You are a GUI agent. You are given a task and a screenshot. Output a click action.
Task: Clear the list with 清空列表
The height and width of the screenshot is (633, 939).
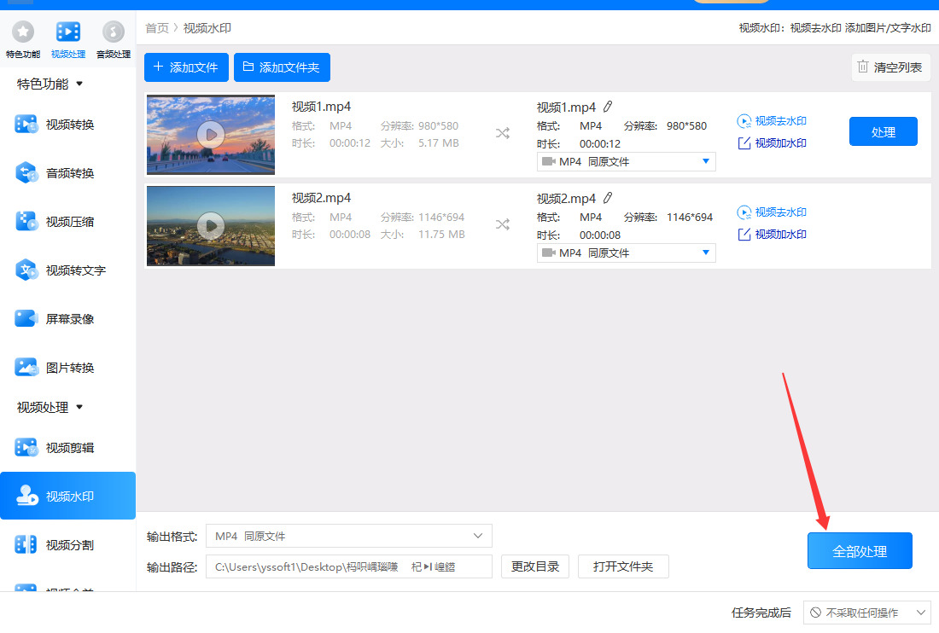(889, 67)
